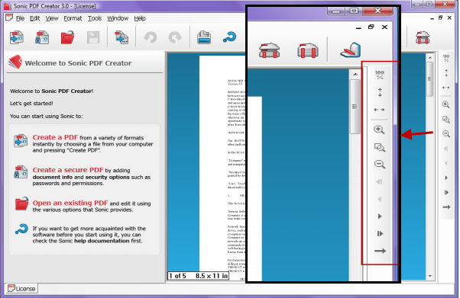This screenshot has height=298, width=460.
Task: Click the Create PDF toolbar icon
Action: pos(17,37)
